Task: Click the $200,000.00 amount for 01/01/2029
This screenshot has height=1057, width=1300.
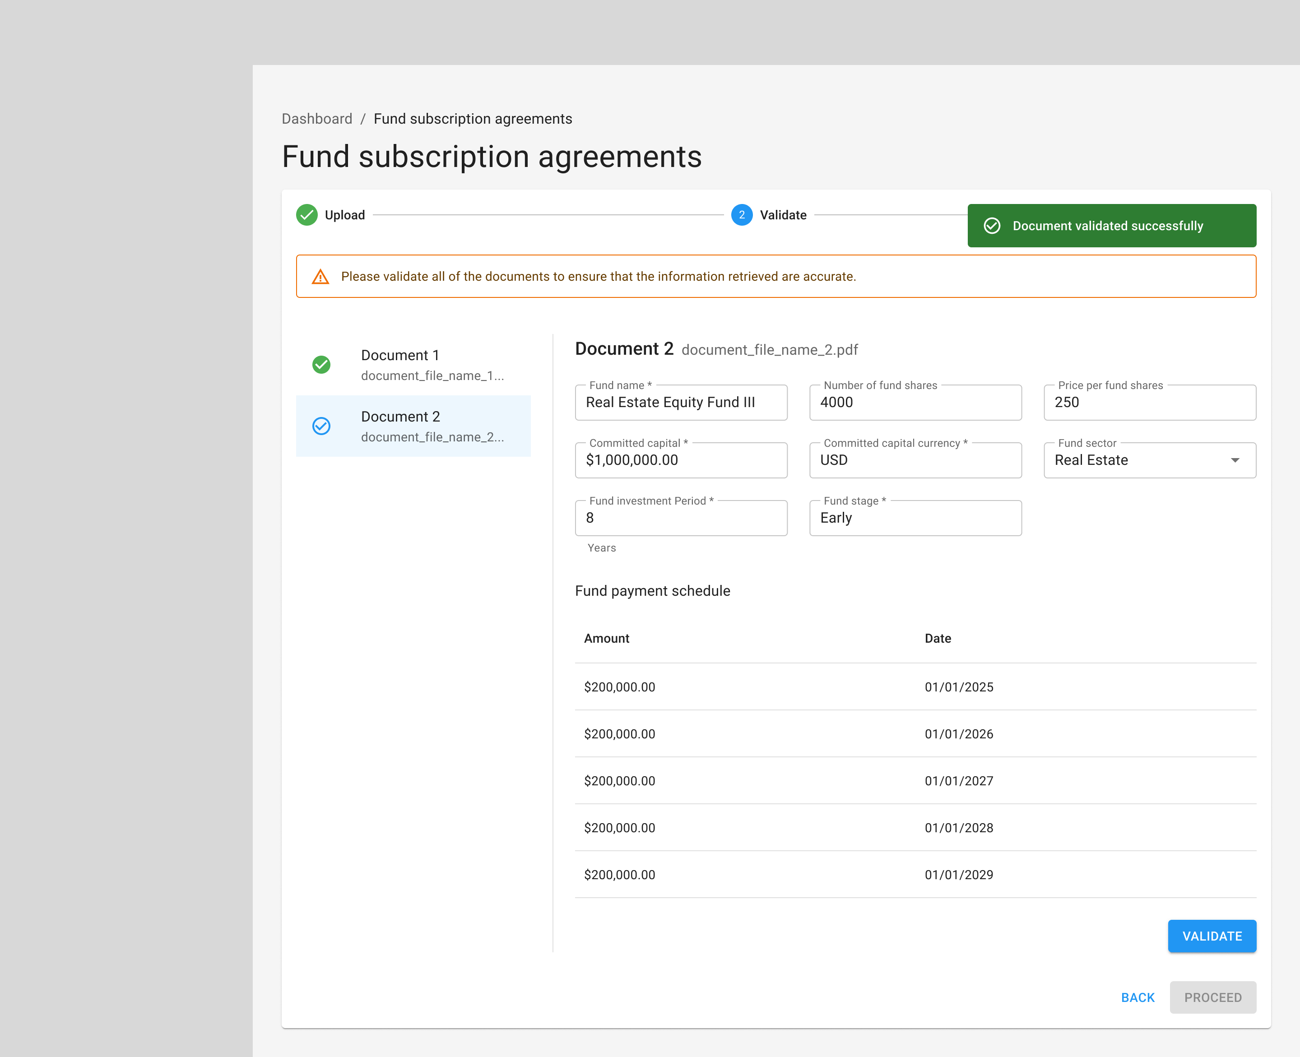Action: (619, 874)
